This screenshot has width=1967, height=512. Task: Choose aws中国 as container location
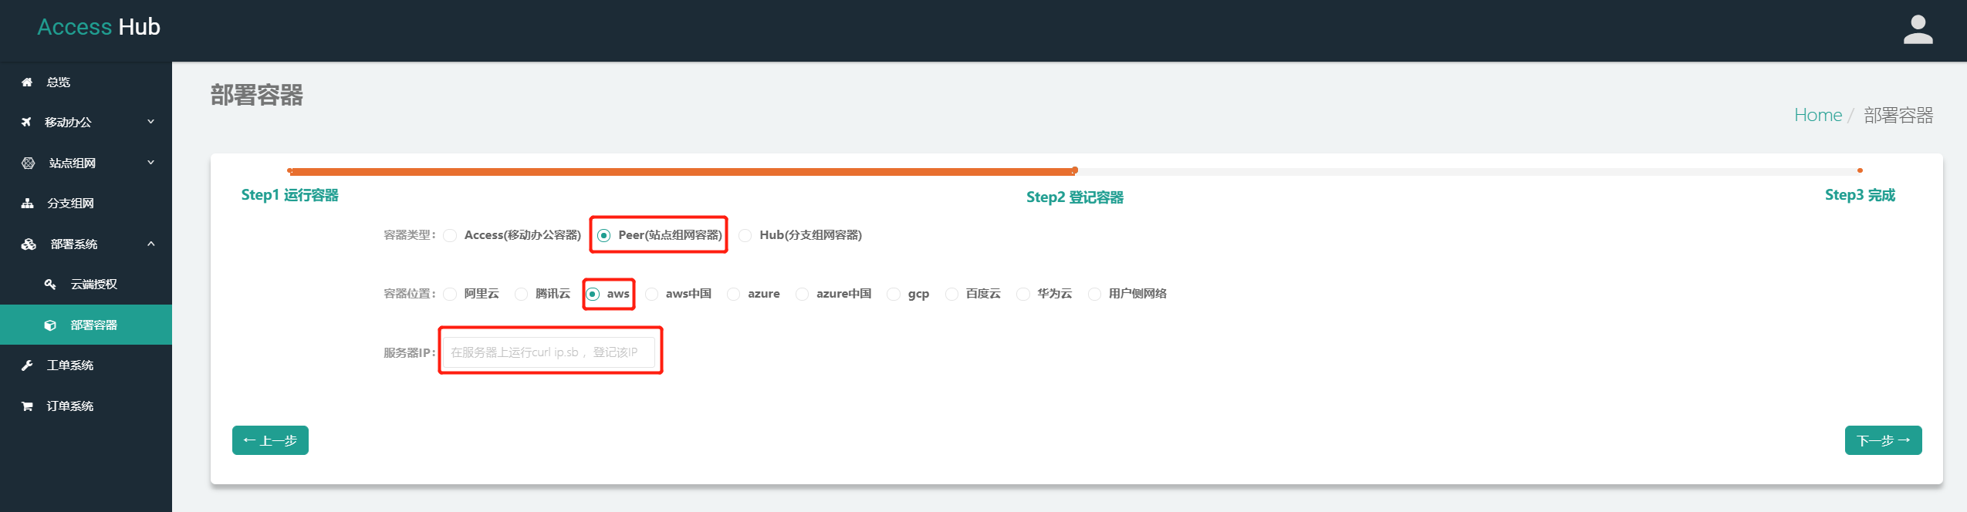tap(651, 294)
